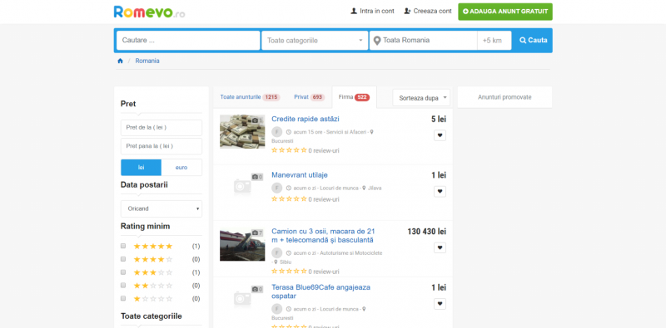Click star rating under Credite rapide astăzi

(x=289, y=150)
